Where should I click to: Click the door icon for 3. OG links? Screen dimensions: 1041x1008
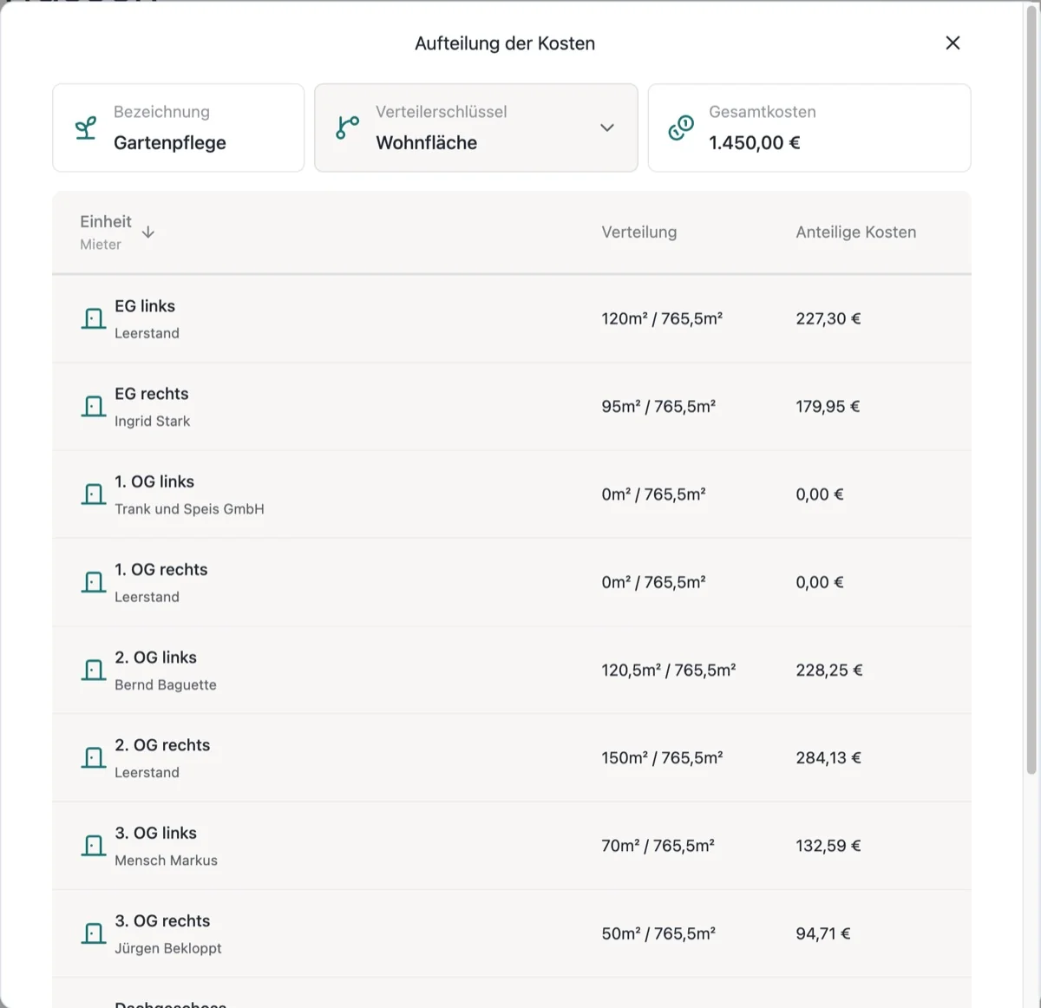94,846
